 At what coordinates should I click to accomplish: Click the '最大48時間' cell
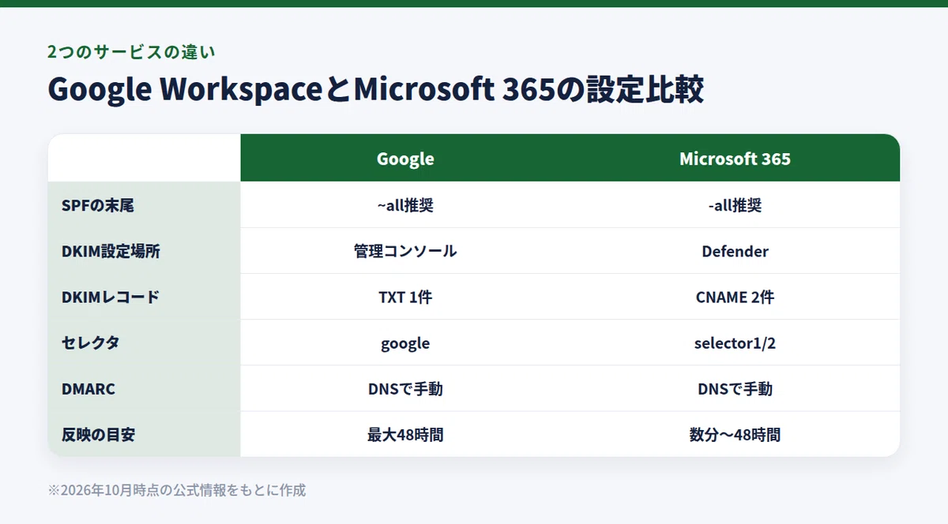click(x=405, y=434)
